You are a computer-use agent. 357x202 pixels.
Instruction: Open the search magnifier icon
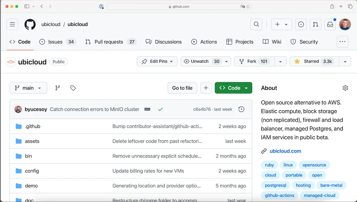tap(256, 24)
